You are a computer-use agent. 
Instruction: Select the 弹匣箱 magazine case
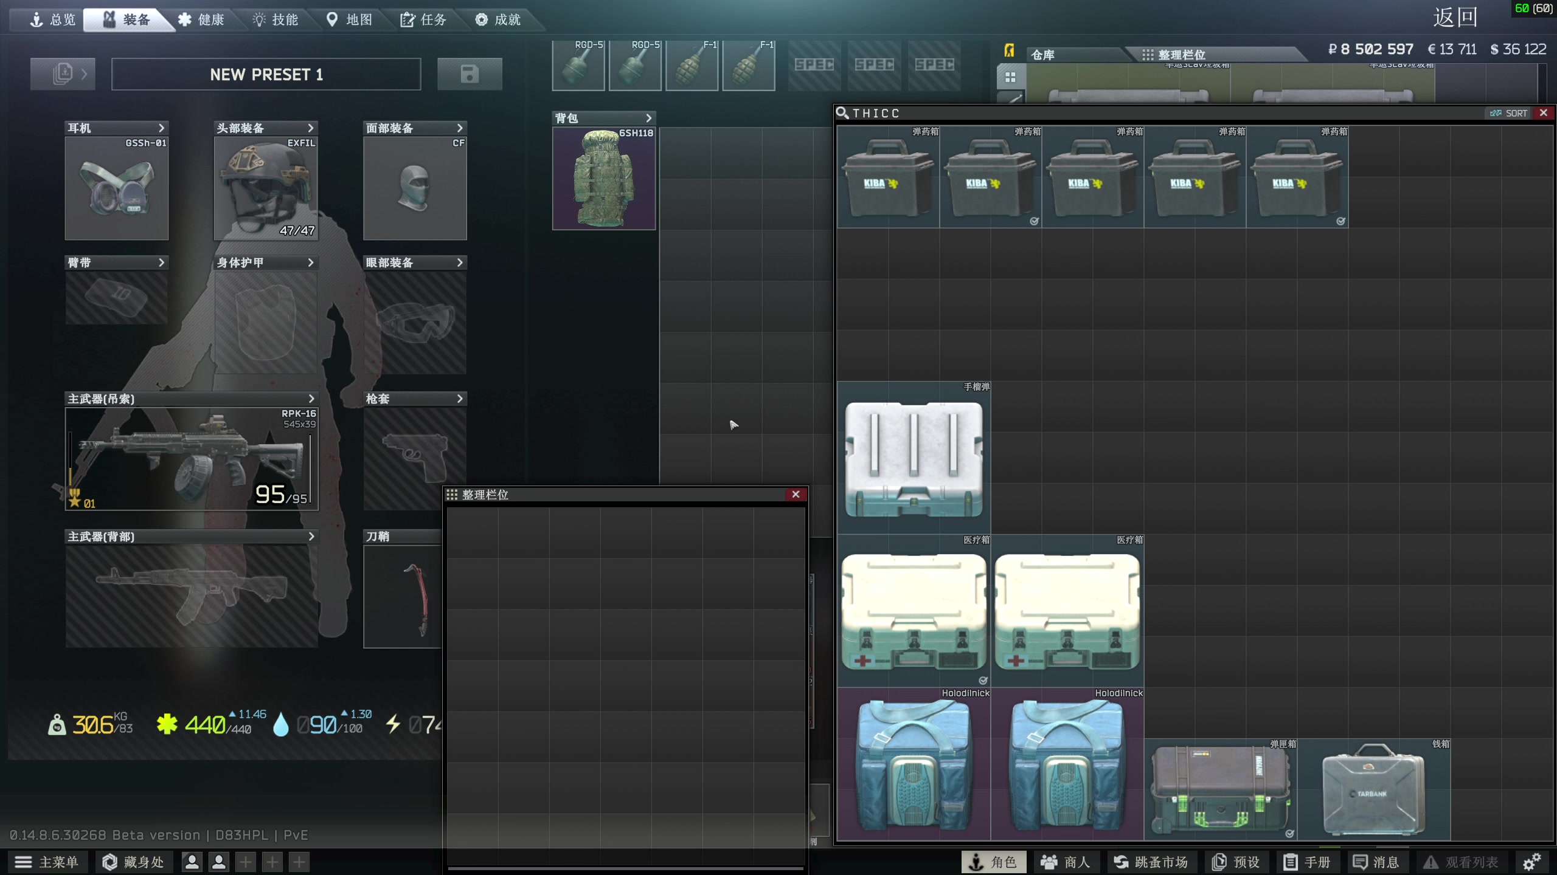pyautogui.click(x=1220, y=789)
